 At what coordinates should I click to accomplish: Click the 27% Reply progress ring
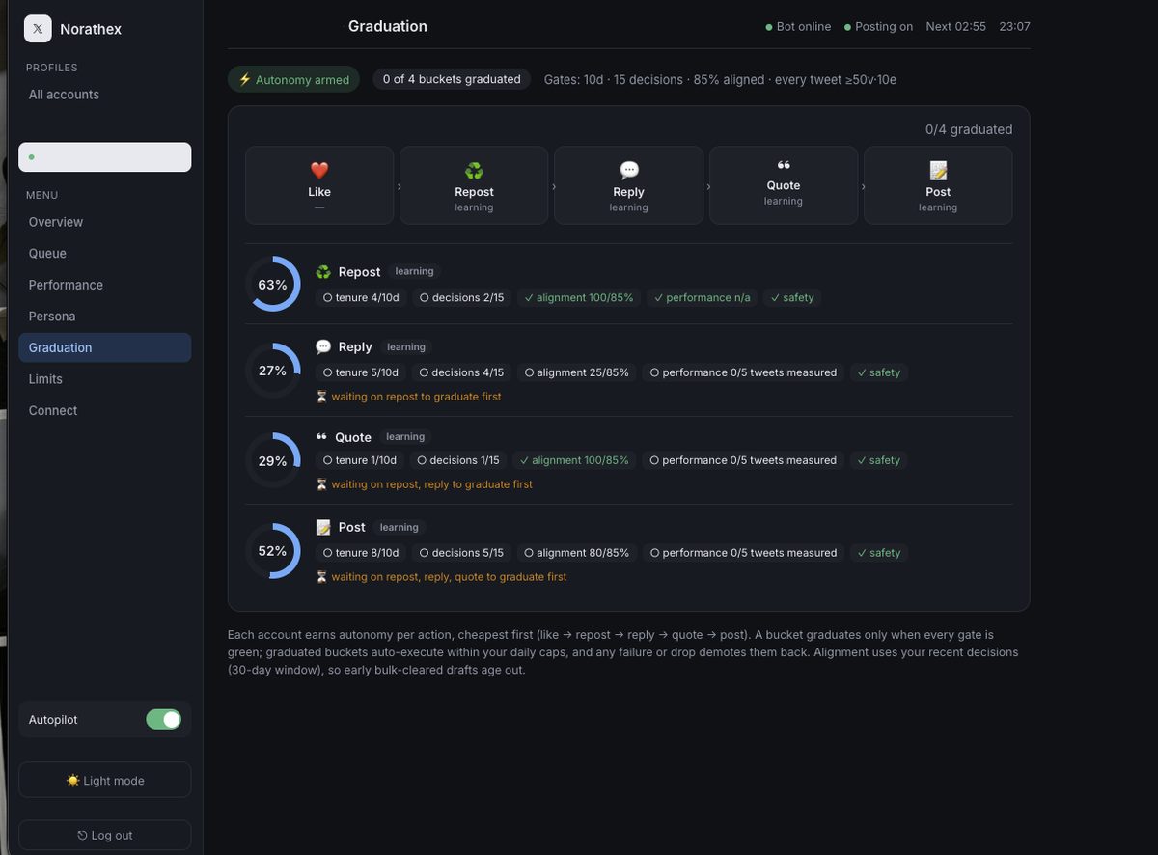point(272,371)
